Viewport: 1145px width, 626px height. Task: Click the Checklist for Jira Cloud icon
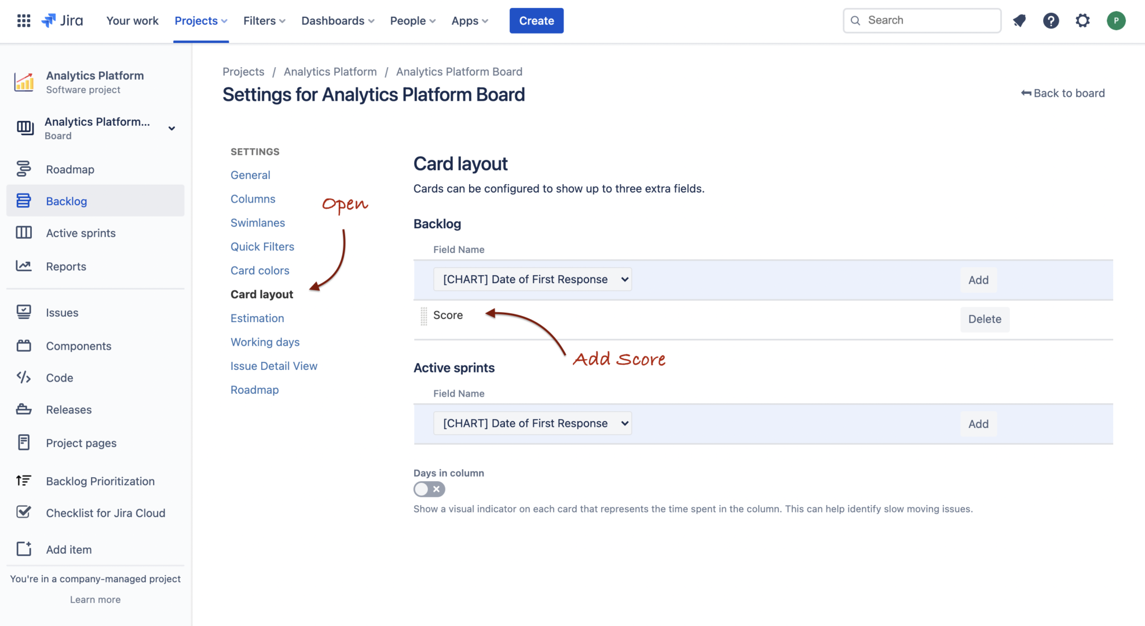click(x=23, y=512)
